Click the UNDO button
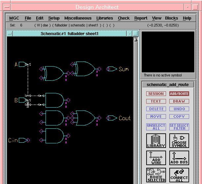 pyautogui.click(x=179, y=109)
